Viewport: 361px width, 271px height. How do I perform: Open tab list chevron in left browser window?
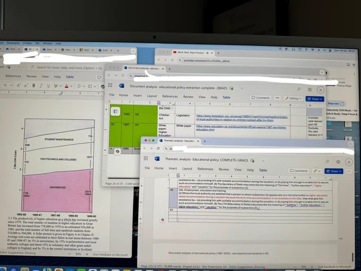pos(133,50)
